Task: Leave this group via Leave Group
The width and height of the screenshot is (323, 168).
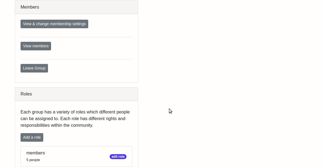Action: pos(34,68)
